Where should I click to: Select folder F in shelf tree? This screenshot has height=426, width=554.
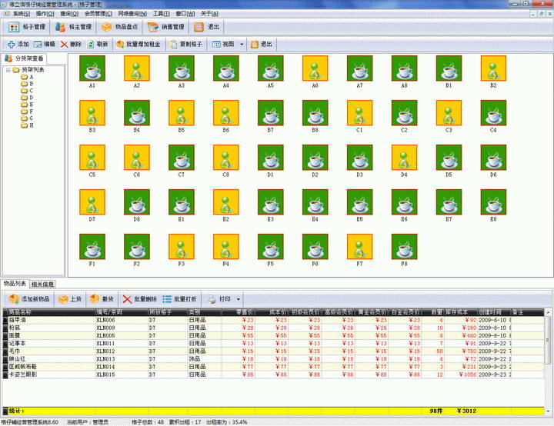click(x=27, y=111)
